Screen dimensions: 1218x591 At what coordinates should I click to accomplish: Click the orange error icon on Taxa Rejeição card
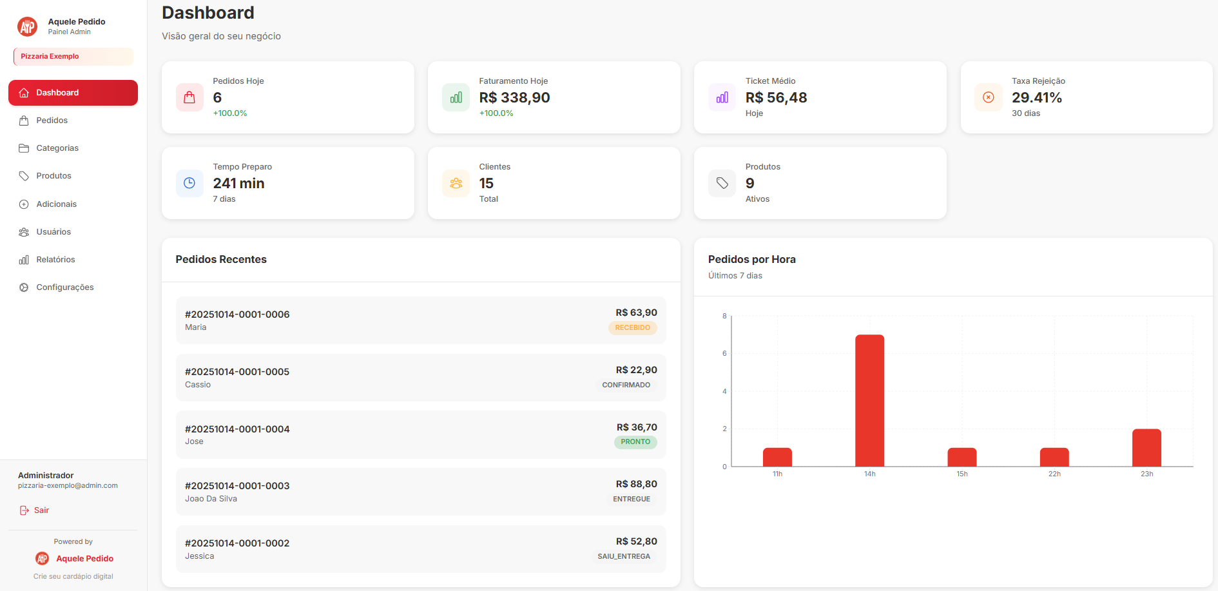click(x=988, y=97)
